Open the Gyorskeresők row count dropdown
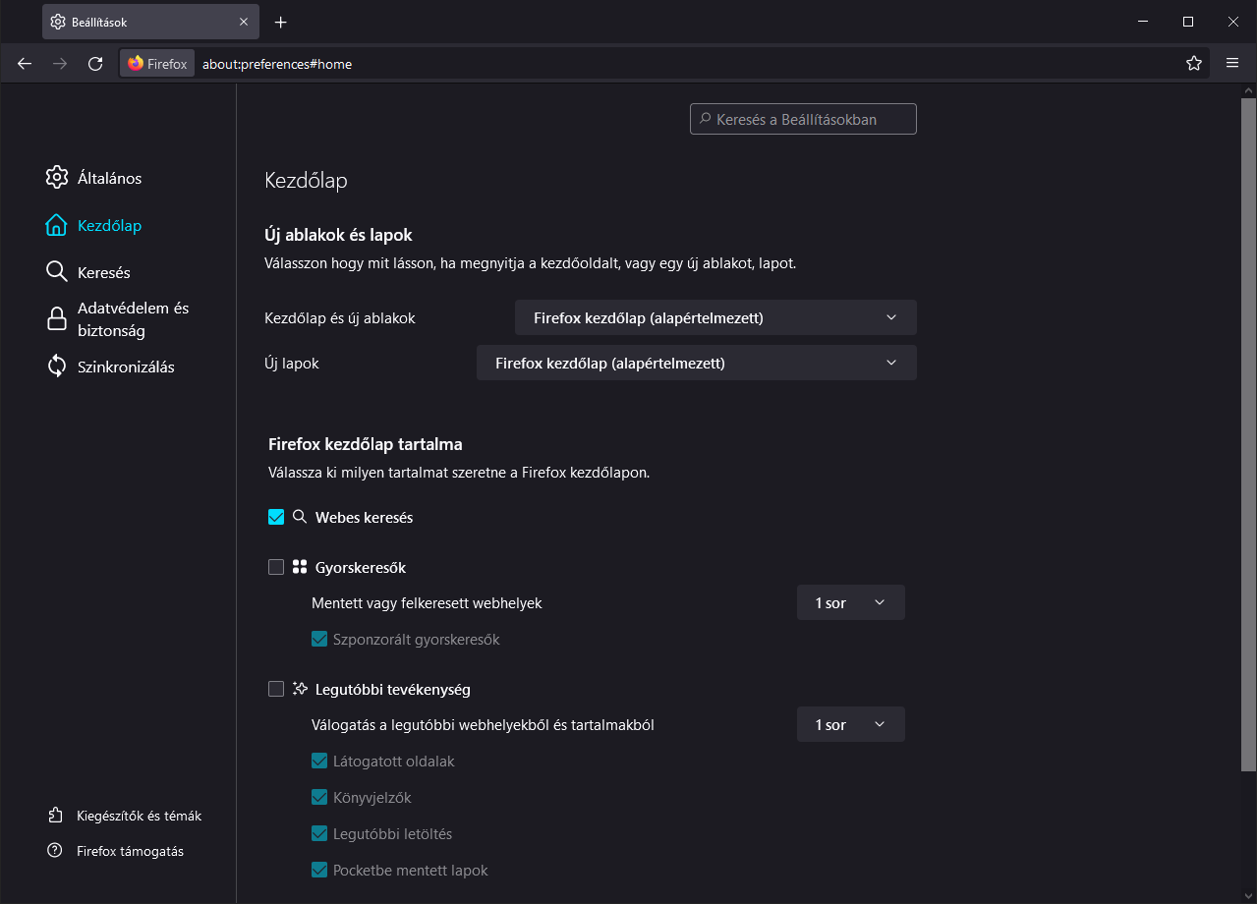The image size is (1257, 904). tap(850, 603)
